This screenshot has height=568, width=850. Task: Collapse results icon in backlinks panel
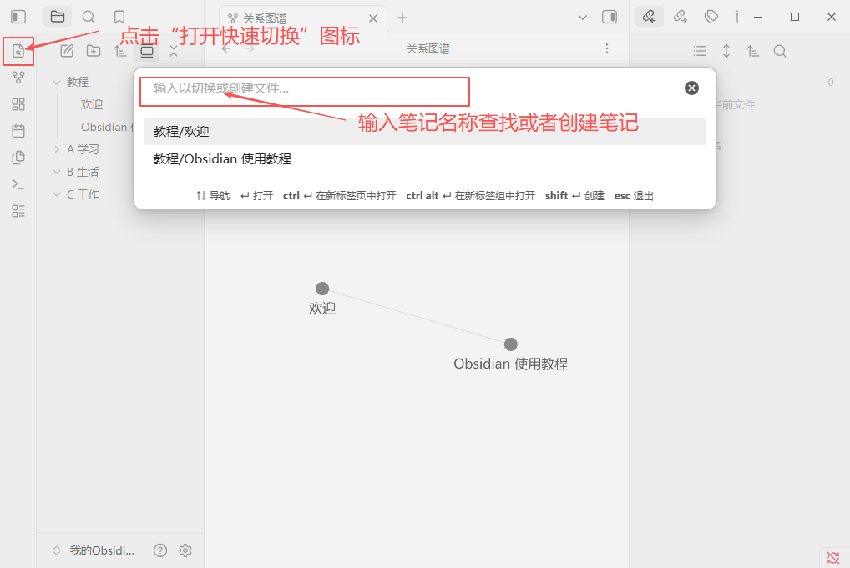point(700,51)
